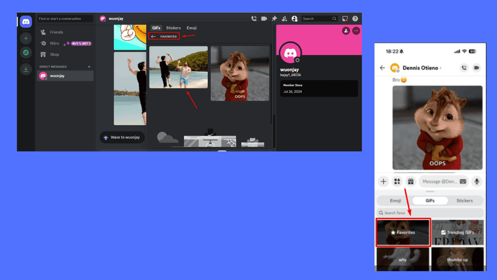
Task: Switch to the GIFs tab in desktop picker
Action: (156, 28)
